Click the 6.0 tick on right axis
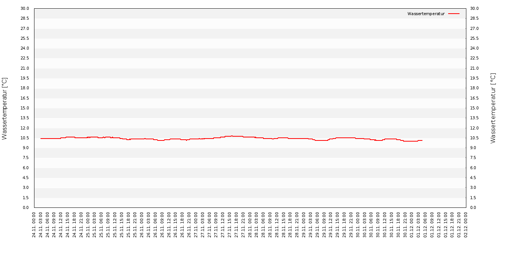The width and height of the screenshot is (511, 265). (473, 168)
